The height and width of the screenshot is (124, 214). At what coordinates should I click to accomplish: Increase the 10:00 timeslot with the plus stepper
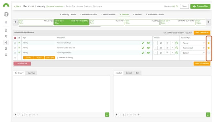point(173,43)
